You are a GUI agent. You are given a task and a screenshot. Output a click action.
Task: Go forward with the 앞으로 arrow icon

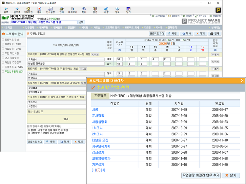(x=17, y=10)
